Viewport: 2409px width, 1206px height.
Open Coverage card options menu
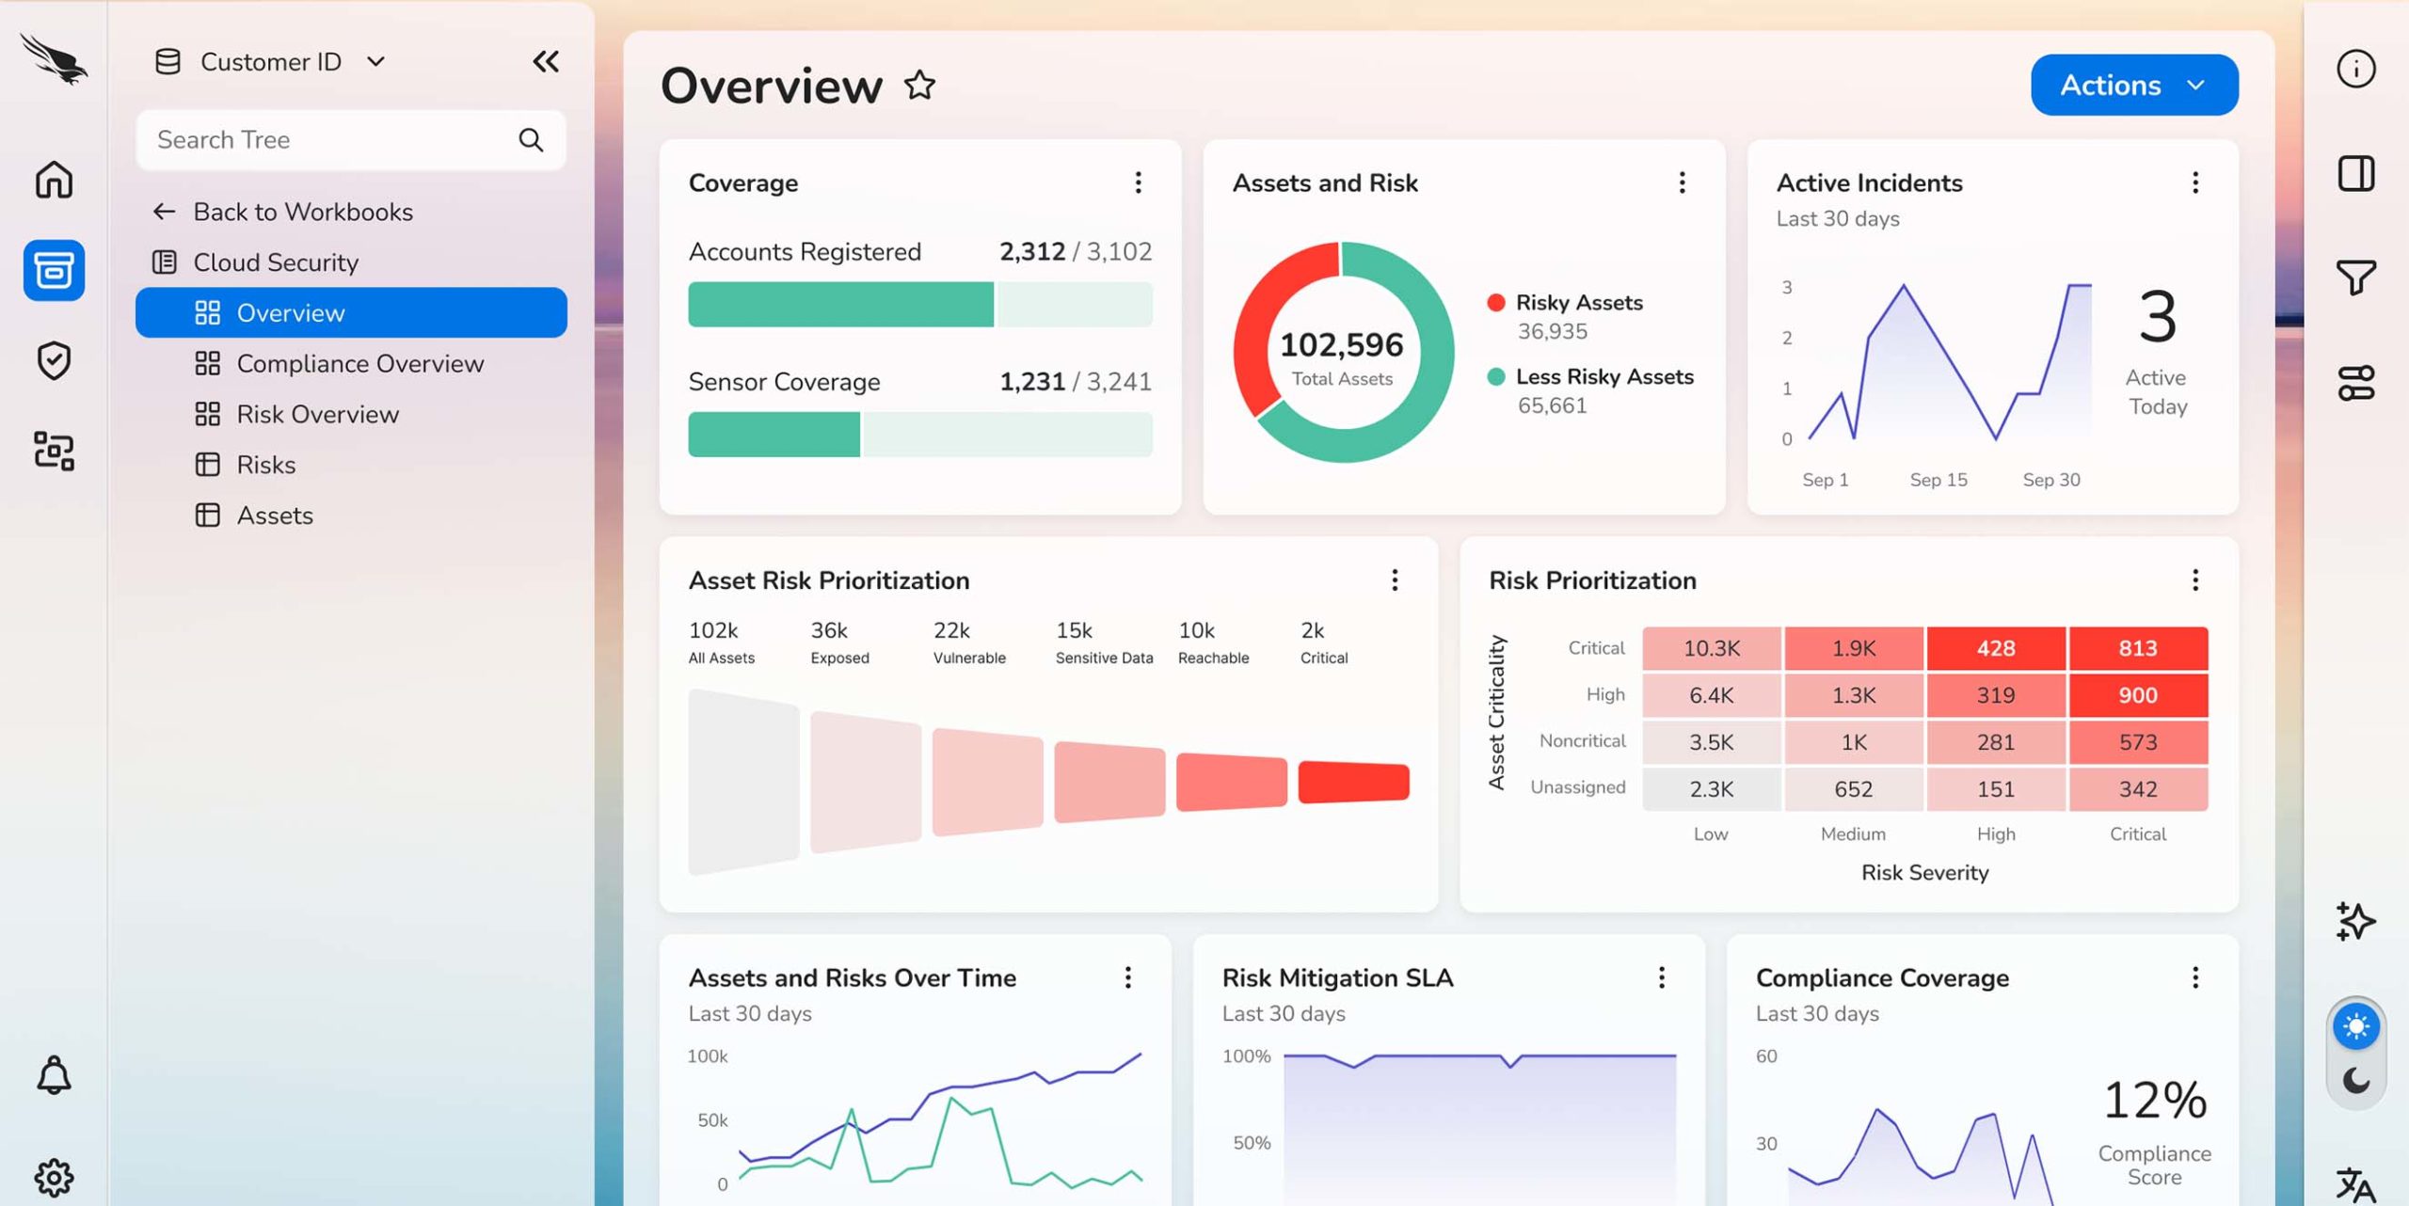tap(1138, 182)
